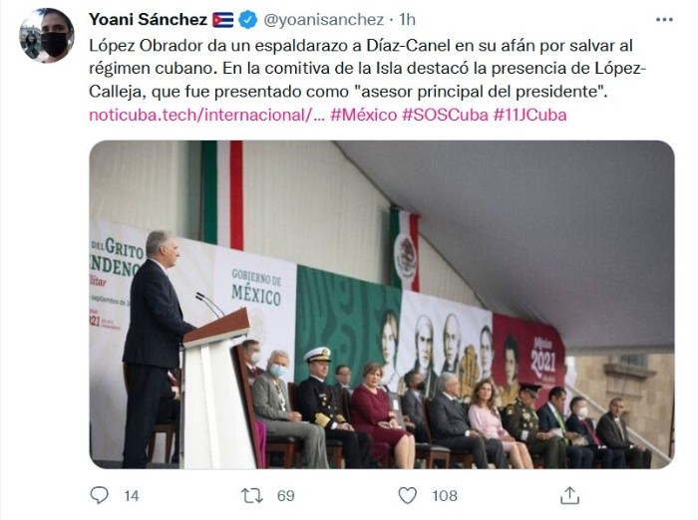Click the share tweet icon
The height and width of the screenshot is (520, 698).
(570, 495)
